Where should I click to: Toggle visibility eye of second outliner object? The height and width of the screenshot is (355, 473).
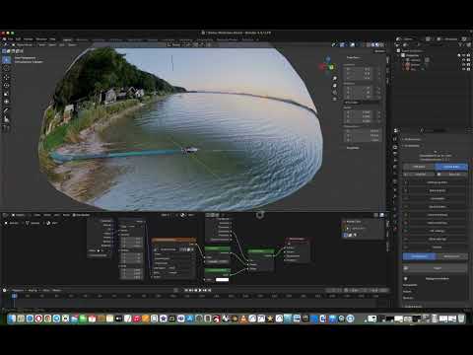point(464,65)
